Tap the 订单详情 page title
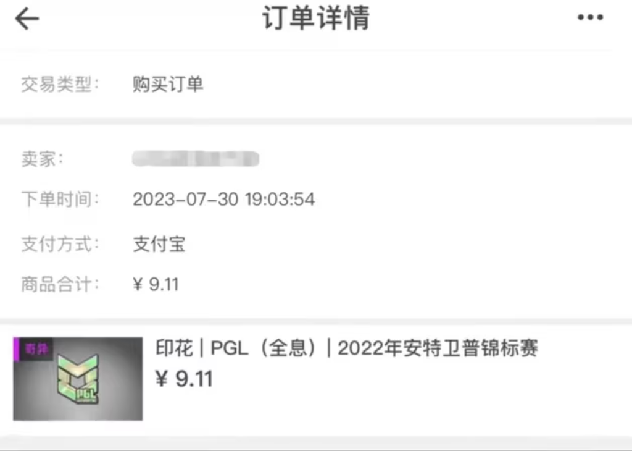Screen dimensions: 632x451 [x=316, y=18]
